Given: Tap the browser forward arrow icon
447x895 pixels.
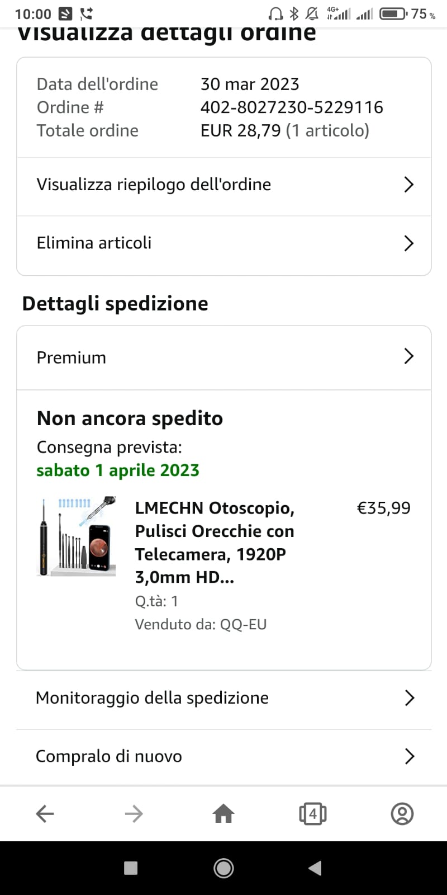Looking at the screenshot, I should pos(134,813).
